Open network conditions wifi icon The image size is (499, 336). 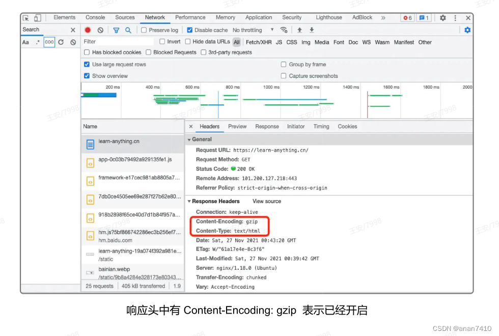coord(284,30)
